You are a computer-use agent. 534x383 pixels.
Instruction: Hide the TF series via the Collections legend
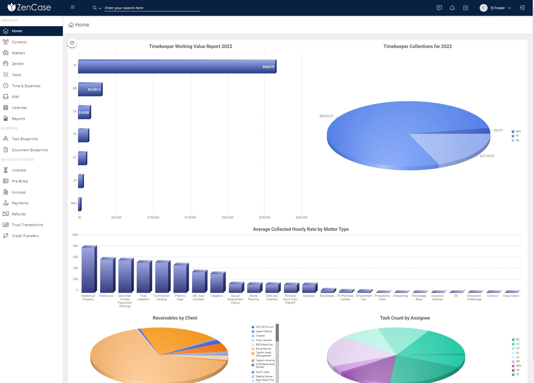(x=517, y=136)
